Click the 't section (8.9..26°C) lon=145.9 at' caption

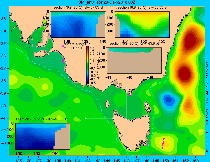pyautogui.click(x=133, y=44)
